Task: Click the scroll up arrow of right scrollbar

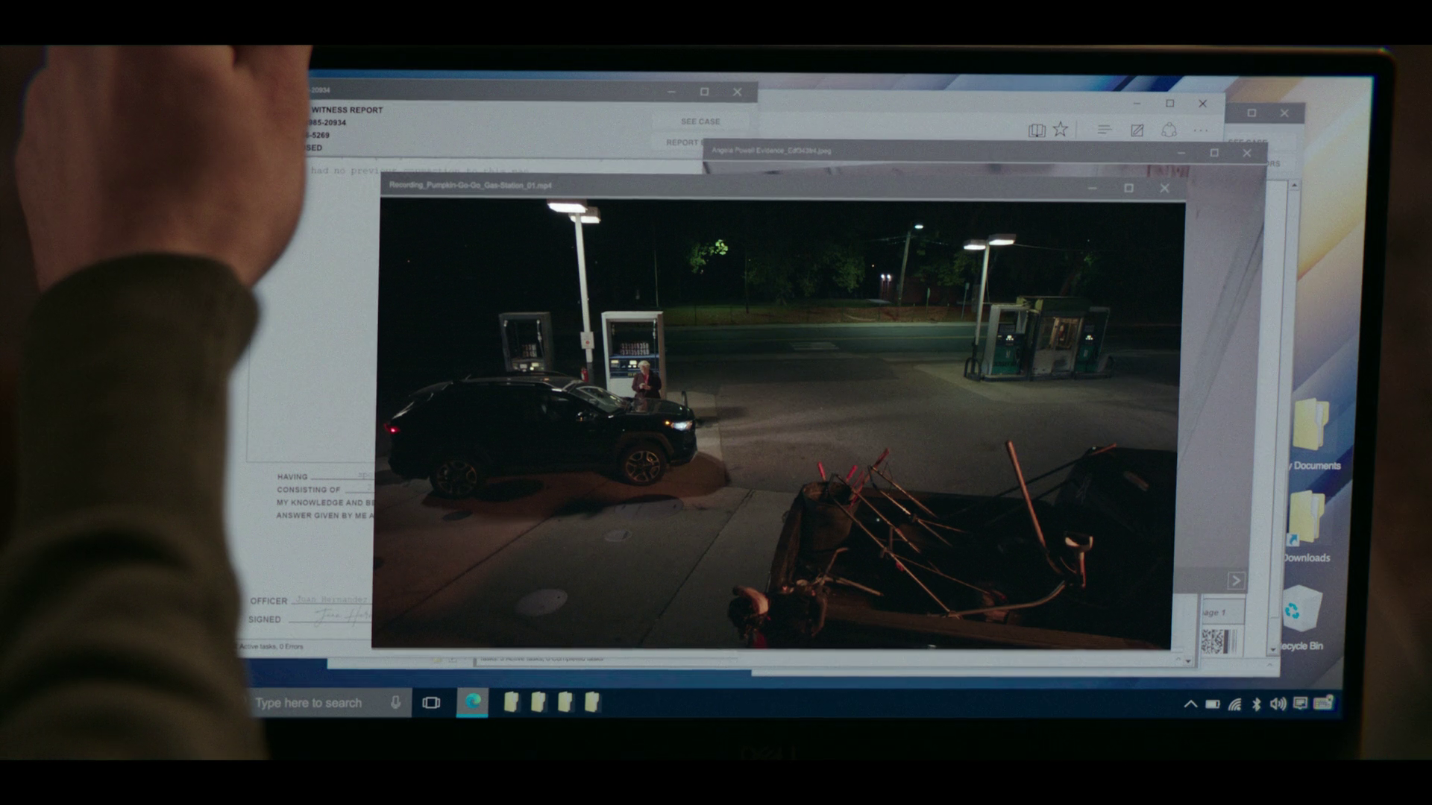Action: [1294, 185]
